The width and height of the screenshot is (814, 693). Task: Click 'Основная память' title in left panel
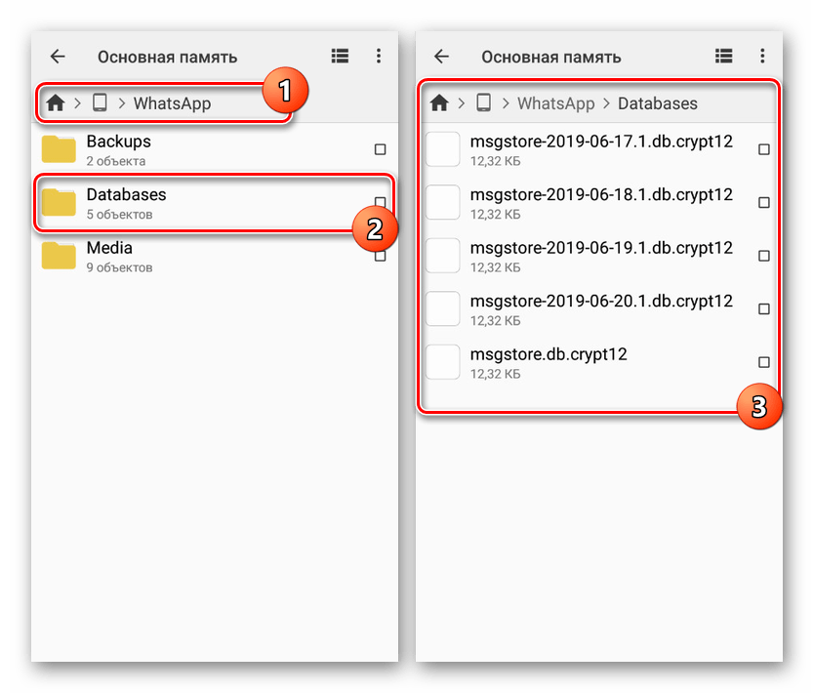167,57
